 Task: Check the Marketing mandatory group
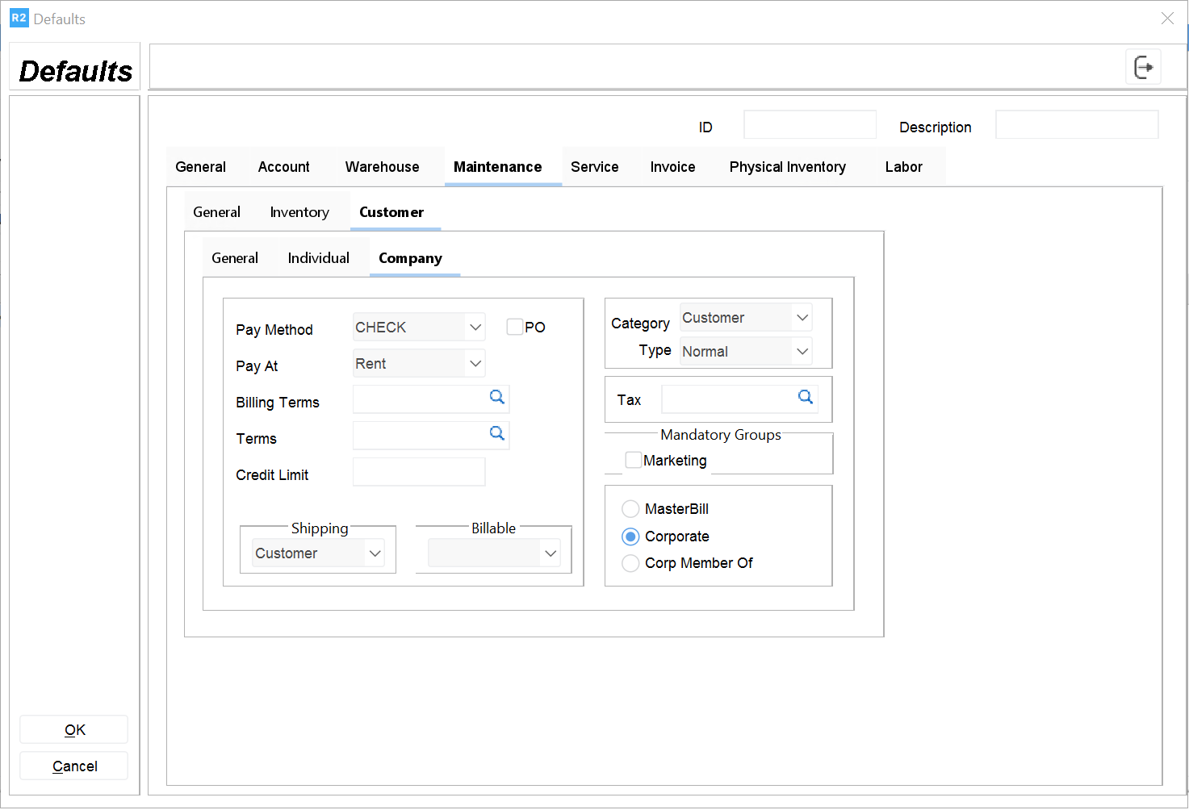tap(634, 460)
